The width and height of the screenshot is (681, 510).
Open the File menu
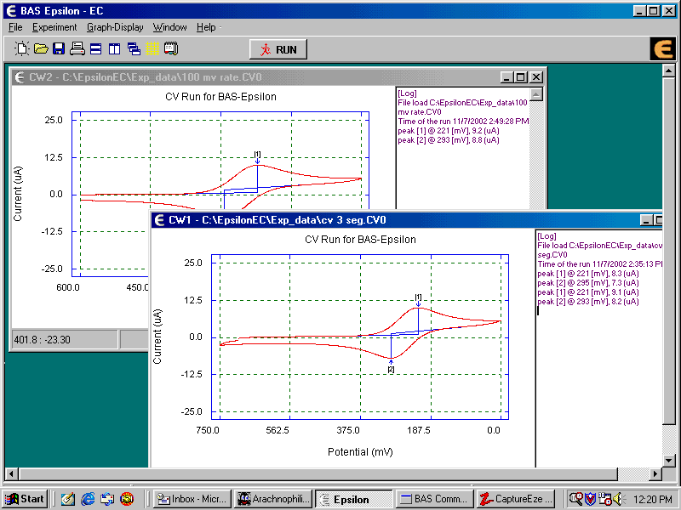pos(15,27)
